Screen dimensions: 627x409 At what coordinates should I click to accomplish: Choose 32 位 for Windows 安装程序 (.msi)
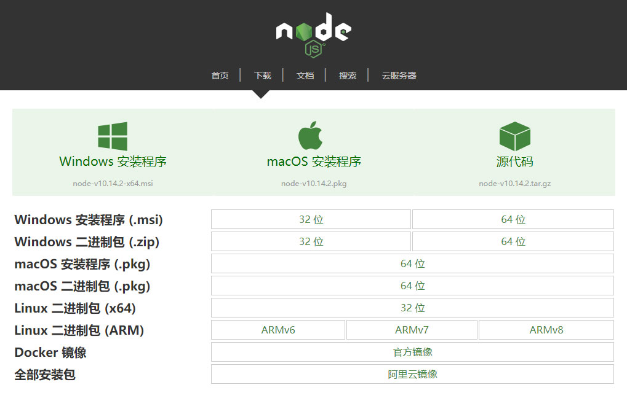pyautogui.click(x=311, y=219)
